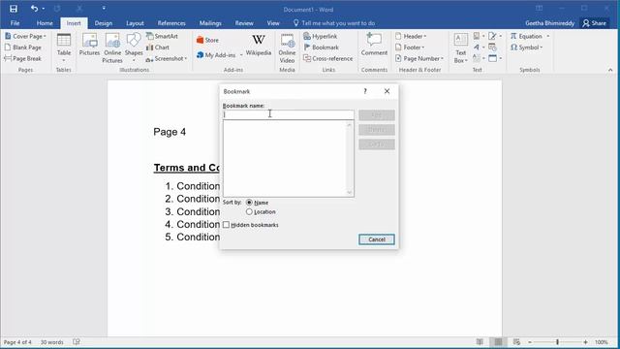Insert a Hyperlink
This screenshot has height=349, width=620.
click(321, 36)
